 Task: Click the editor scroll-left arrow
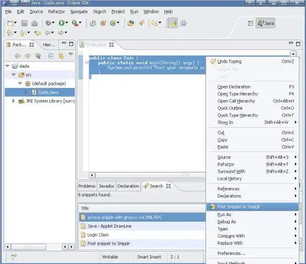[x=92, y=175]
